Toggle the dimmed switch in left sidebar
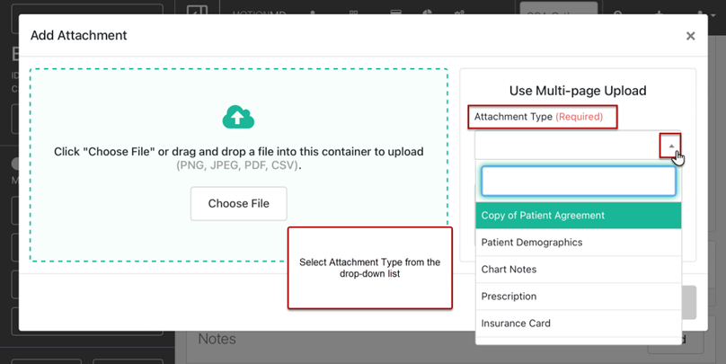 point(14,164)
